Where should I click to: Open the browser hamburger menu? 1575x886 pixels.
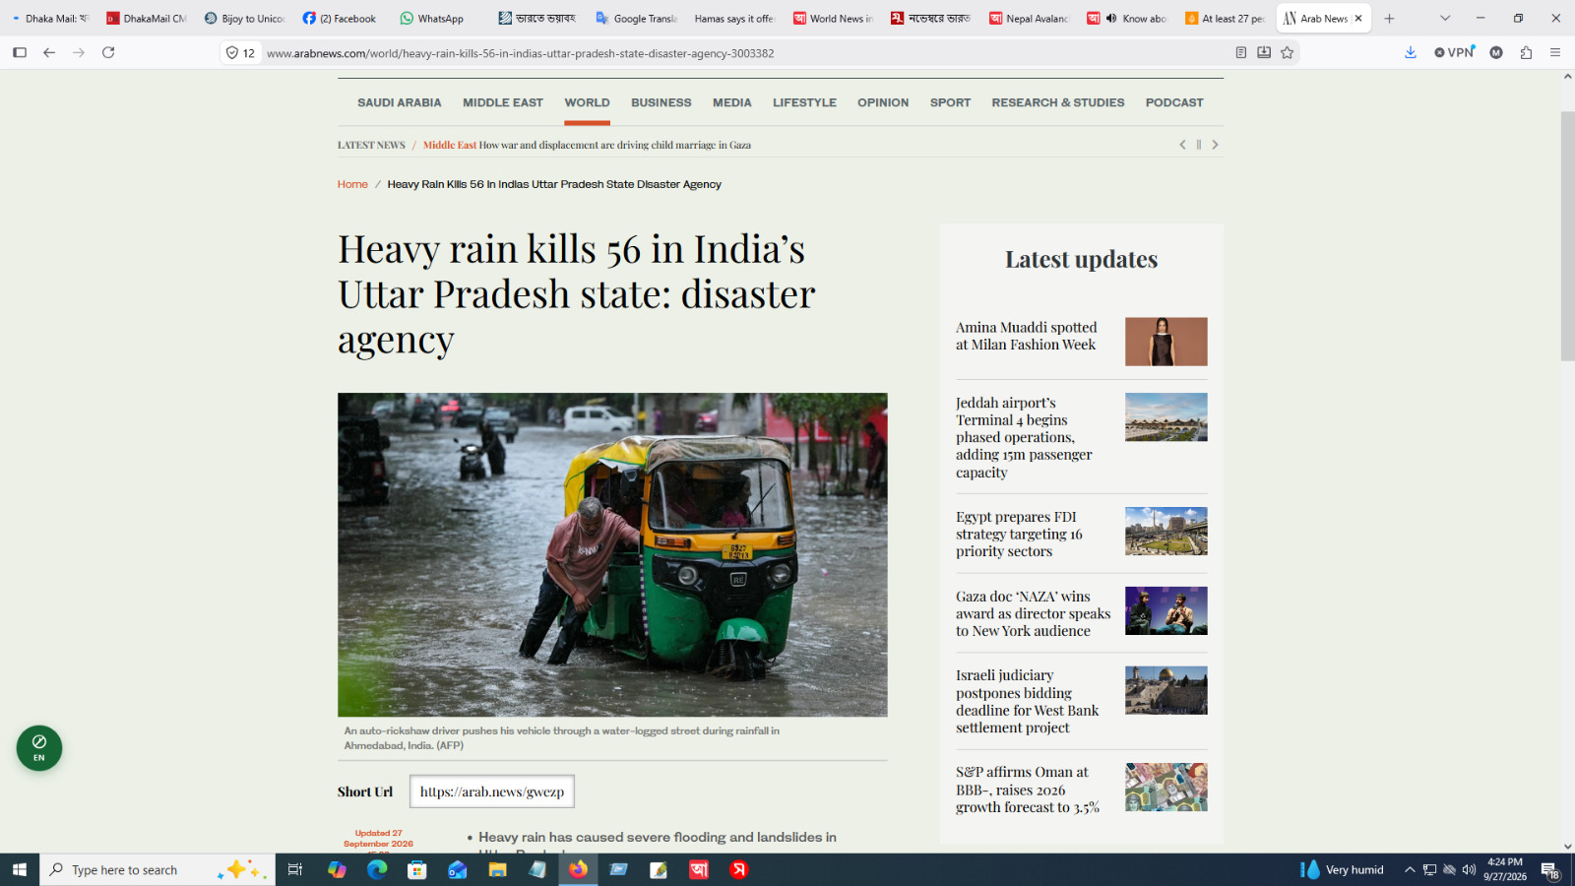tap(1555, 53)
